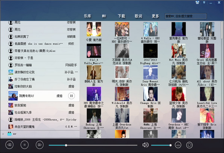Expand the mv playlist group
Screen dimensions: 224x153
3,134
